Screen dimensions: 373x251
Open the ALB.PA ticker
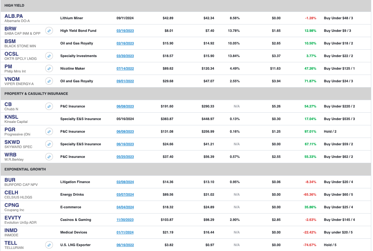coord(14,16)
